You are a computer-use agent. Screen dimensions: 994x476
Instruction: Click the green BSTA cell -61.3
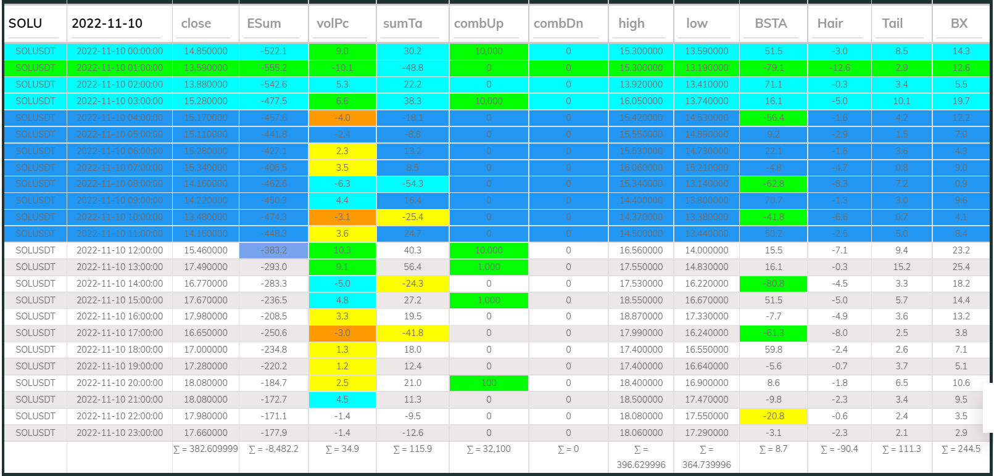[774, 333]
